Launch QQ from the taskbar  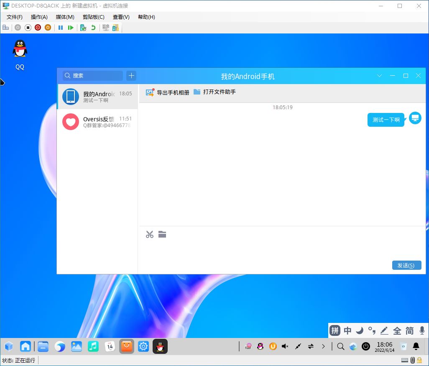coord(160,346)
